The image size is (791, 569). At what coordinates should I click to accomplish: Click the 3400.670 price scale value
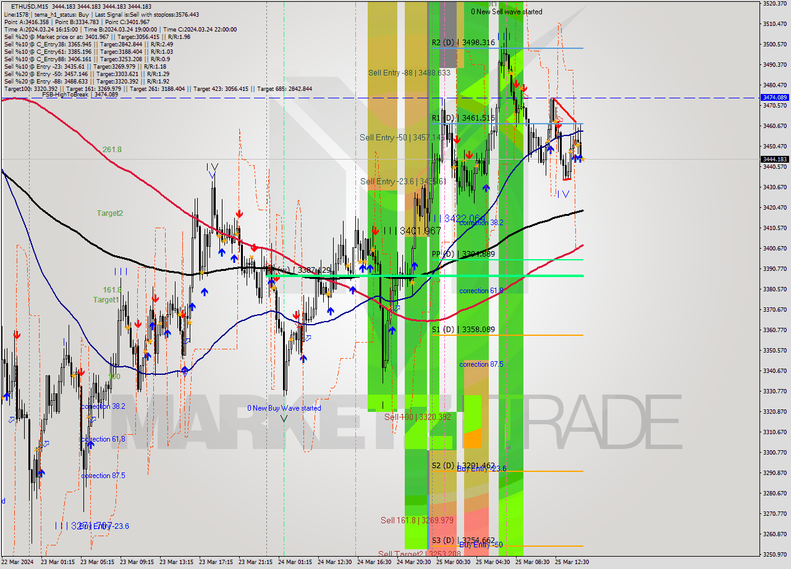[x=774, y=248]
